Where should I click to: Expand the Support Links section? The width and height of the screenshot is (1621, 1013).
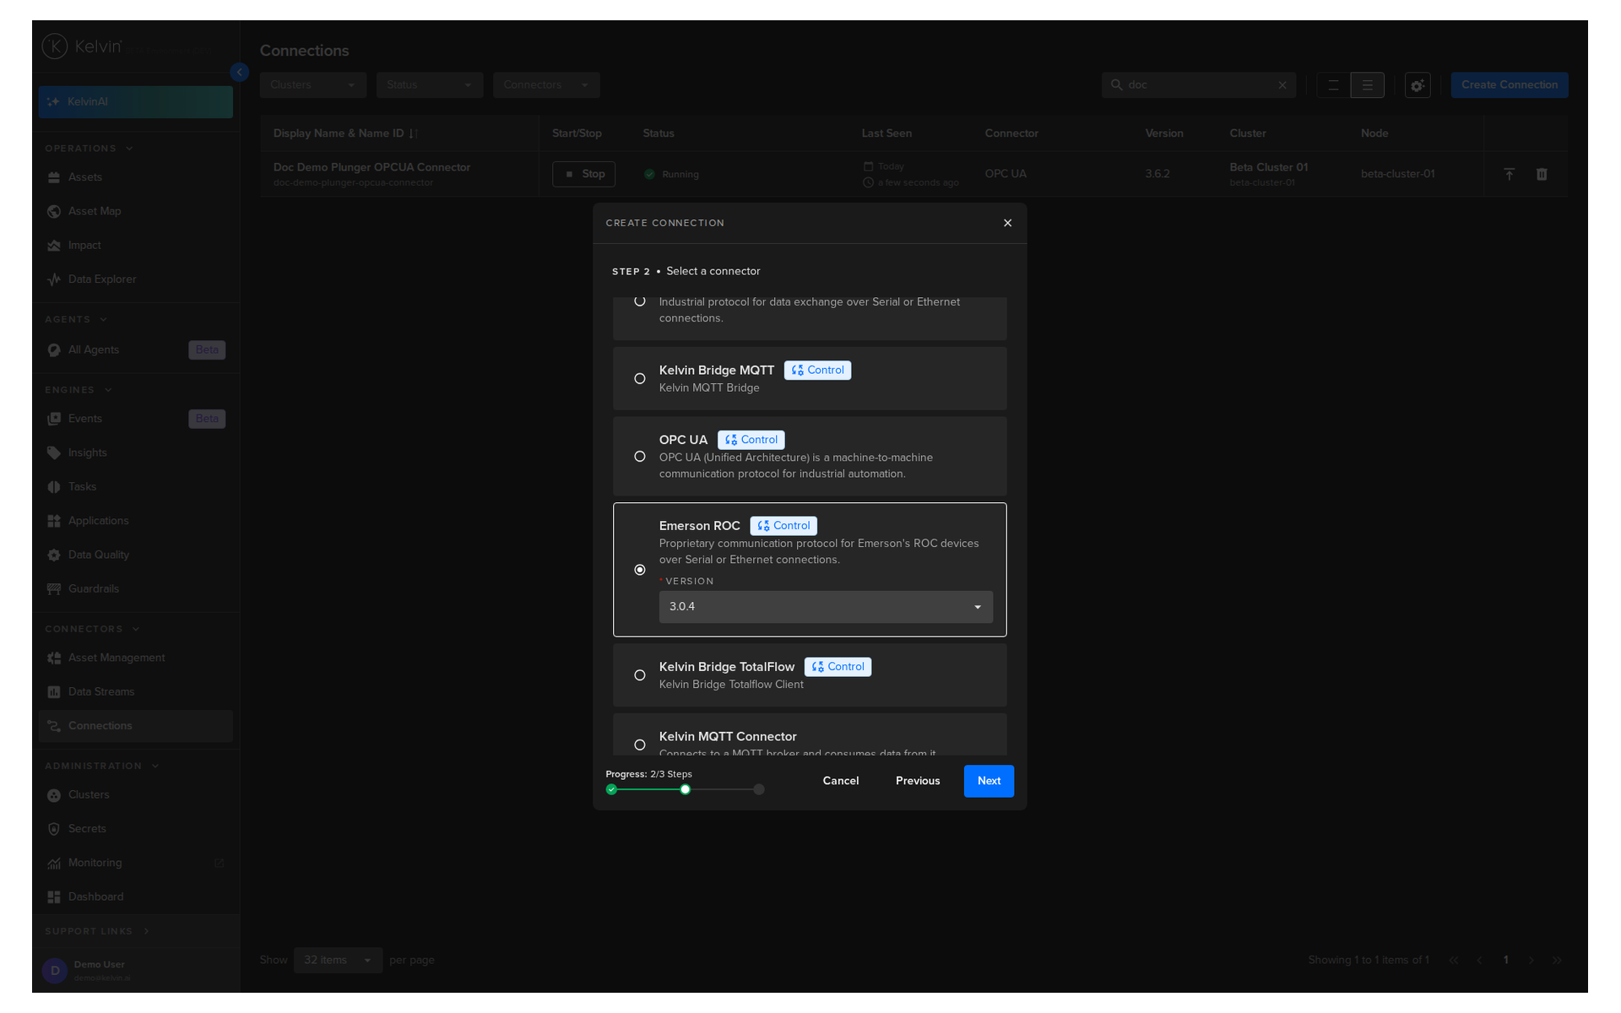point(147,932)
